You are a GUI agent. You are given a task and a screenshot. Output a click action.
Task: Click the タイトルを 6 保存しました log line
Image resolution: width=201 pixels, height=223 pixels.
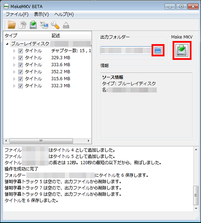pos(31,200)
